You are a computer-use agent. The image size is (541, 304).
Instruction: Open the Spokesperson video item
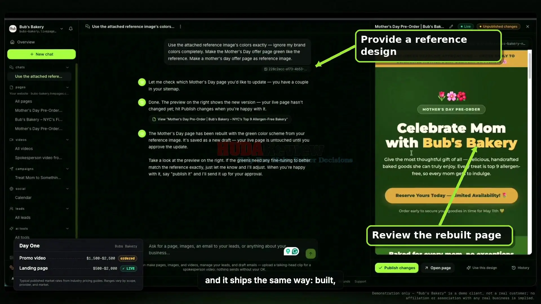(x=38, y=158)
